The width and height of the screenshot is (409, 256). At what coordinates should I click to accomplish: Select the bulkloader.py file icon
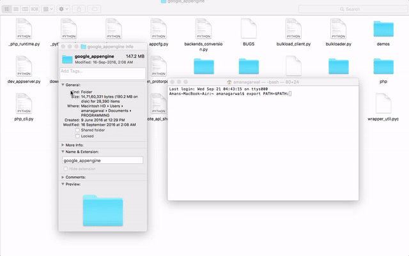tap(338, 29)
